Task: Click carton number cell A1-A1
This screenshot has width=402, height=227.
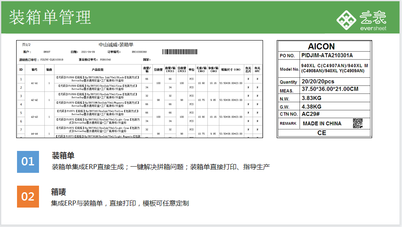Action: coord(34,83)
